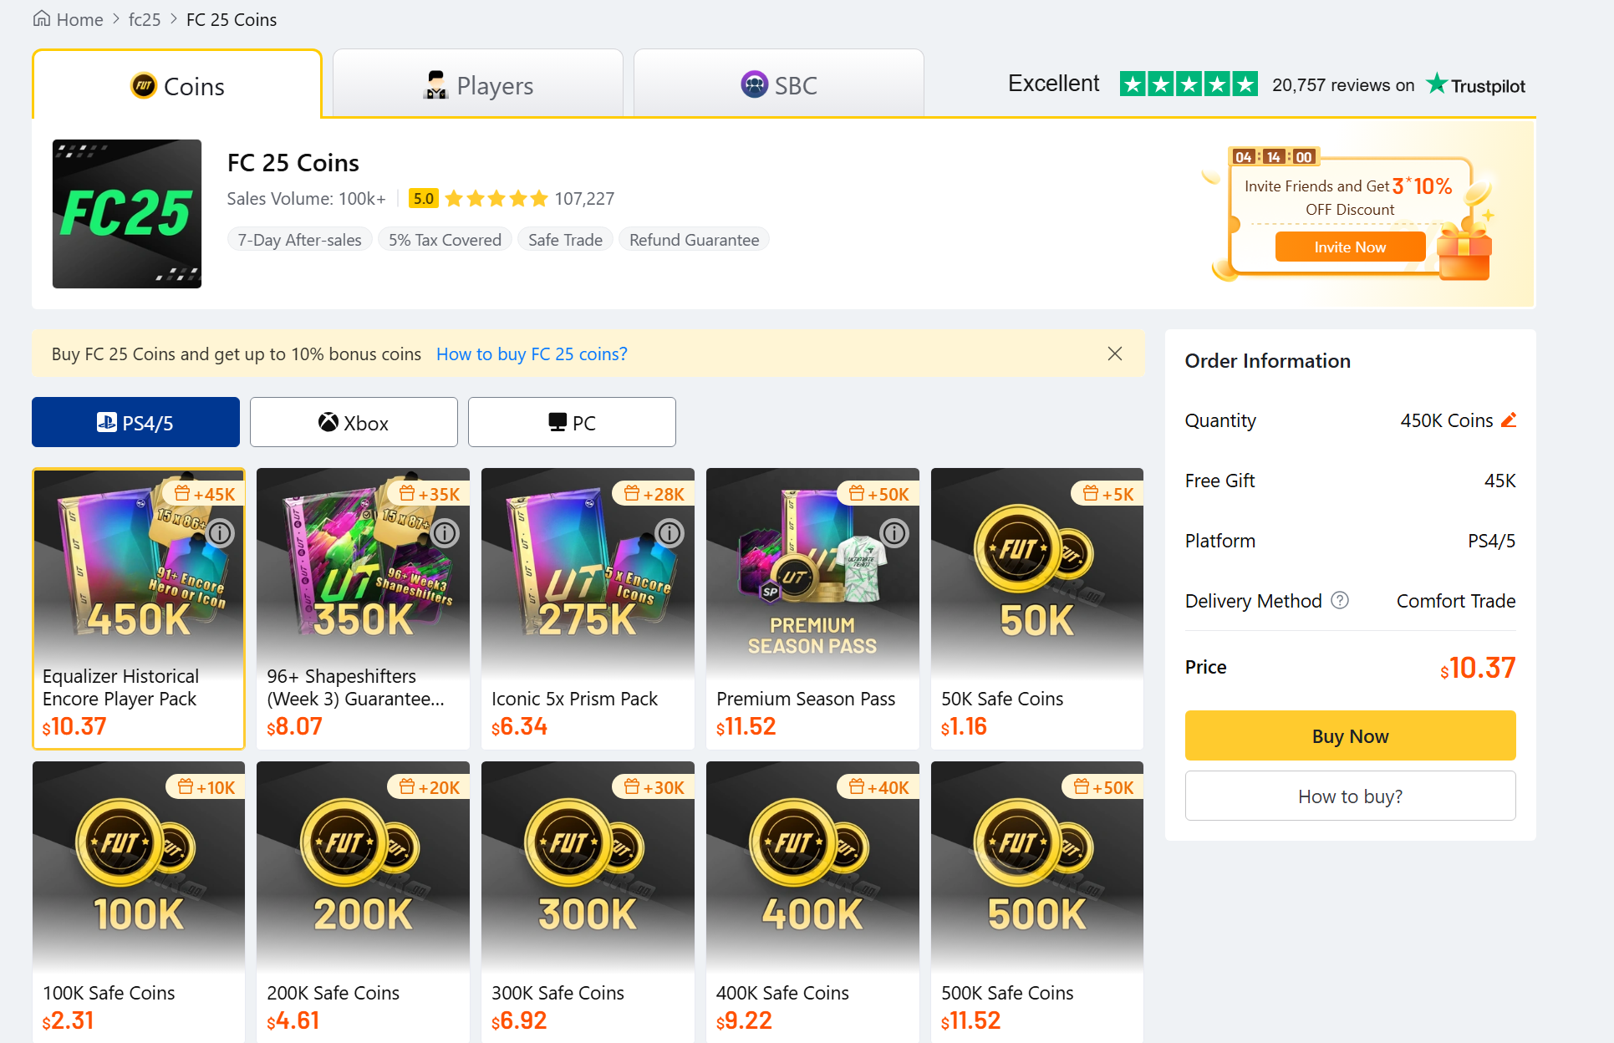The height and width of the screenshot is (1043, 1614).
Task: Select the PC platform
Action: click(x=572, y=422)
